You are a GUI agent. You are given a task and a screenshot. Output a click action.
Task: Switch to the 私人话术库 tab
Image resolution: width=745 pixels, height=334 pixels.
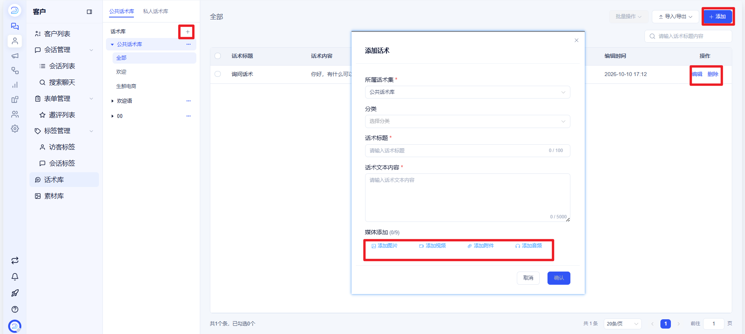click(x=156, y=11)
